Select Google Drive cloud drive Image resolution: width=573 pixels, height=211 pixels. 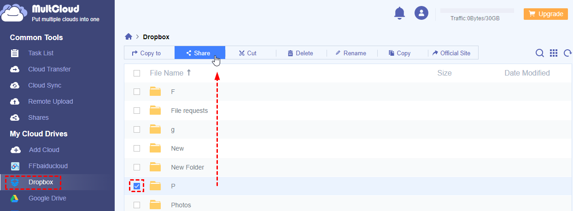(47, 198)
